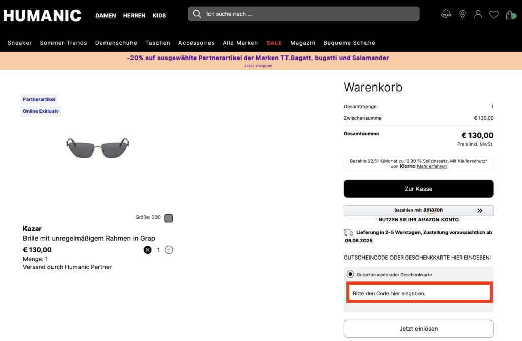Click the Warenkorb heading
The width and height of the screenshot is (522, 341).
[x=373, y=87]
